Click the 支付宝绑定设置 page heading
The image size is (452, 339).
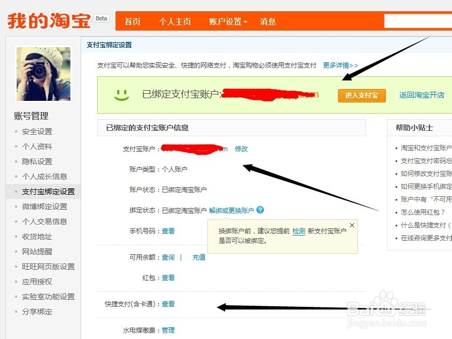pos(109,45)
